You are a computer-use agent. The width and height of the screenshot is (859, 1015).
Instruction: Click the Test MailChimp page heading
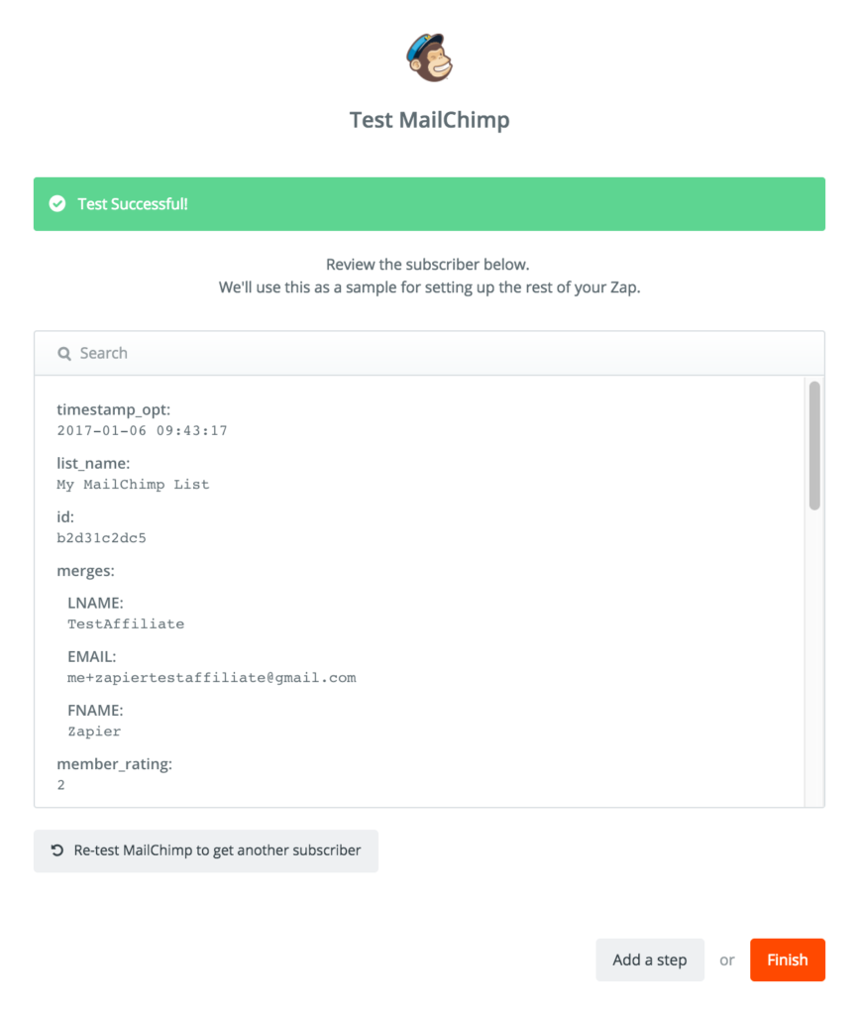click(x=429, y=119)
